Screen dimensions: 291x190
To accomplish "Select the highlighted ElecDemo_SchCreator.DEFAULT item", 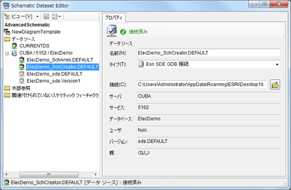I will [x=62, y=67].
